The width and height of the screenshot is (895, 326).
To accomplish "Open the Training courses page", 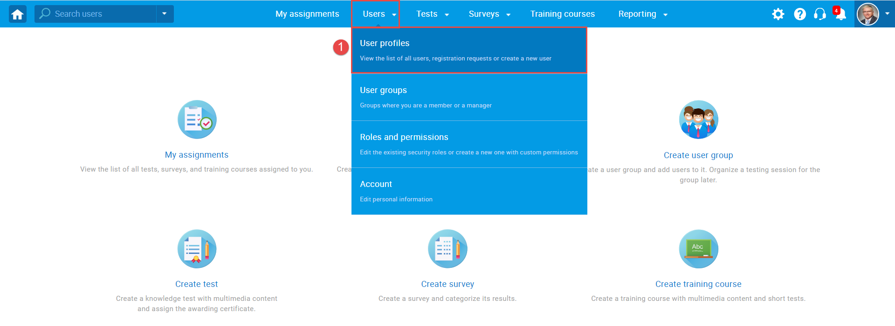I will 562,14.
